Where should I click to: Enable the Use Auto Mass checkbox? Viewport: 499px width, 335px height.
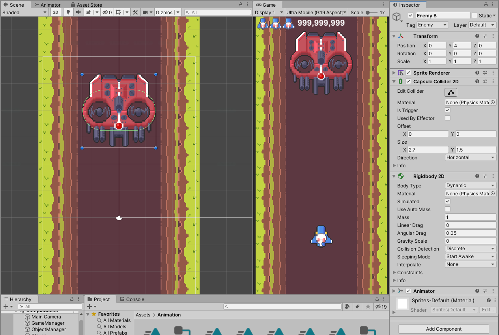[448, 209]
